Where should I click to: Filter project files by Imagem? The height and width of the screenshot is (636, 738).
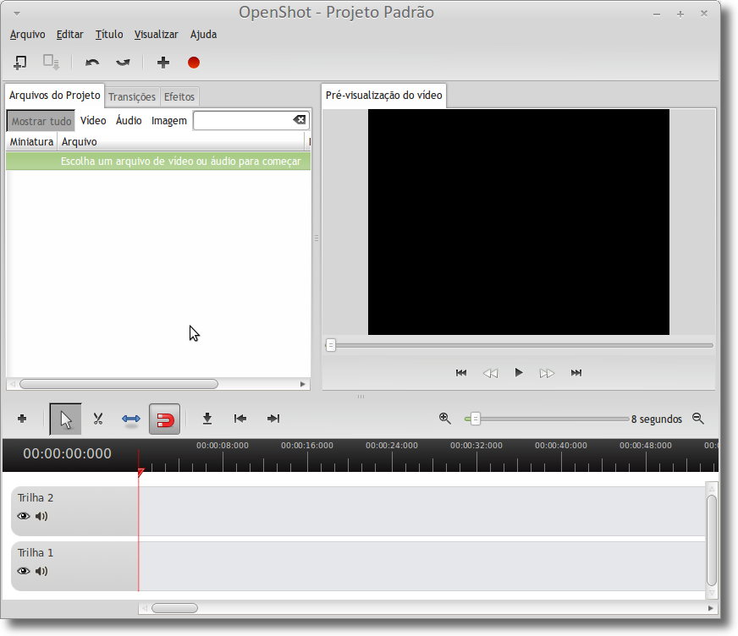click(x=169, y=121)
